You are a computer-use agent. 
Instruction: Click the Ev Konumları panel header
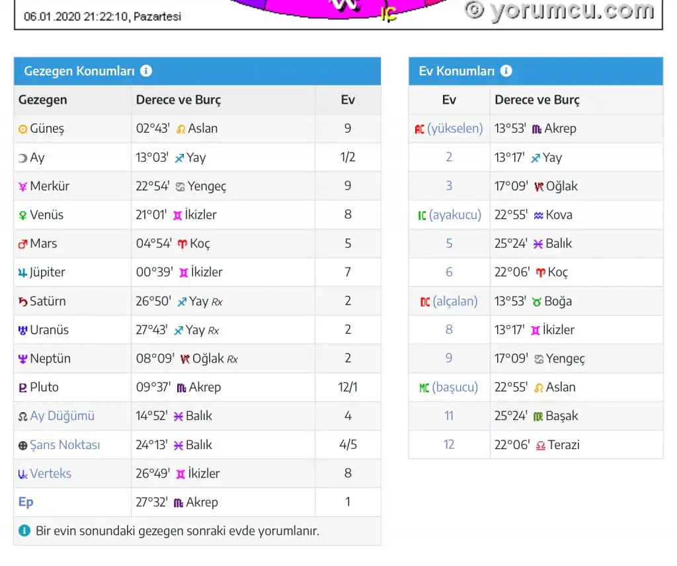457,71
